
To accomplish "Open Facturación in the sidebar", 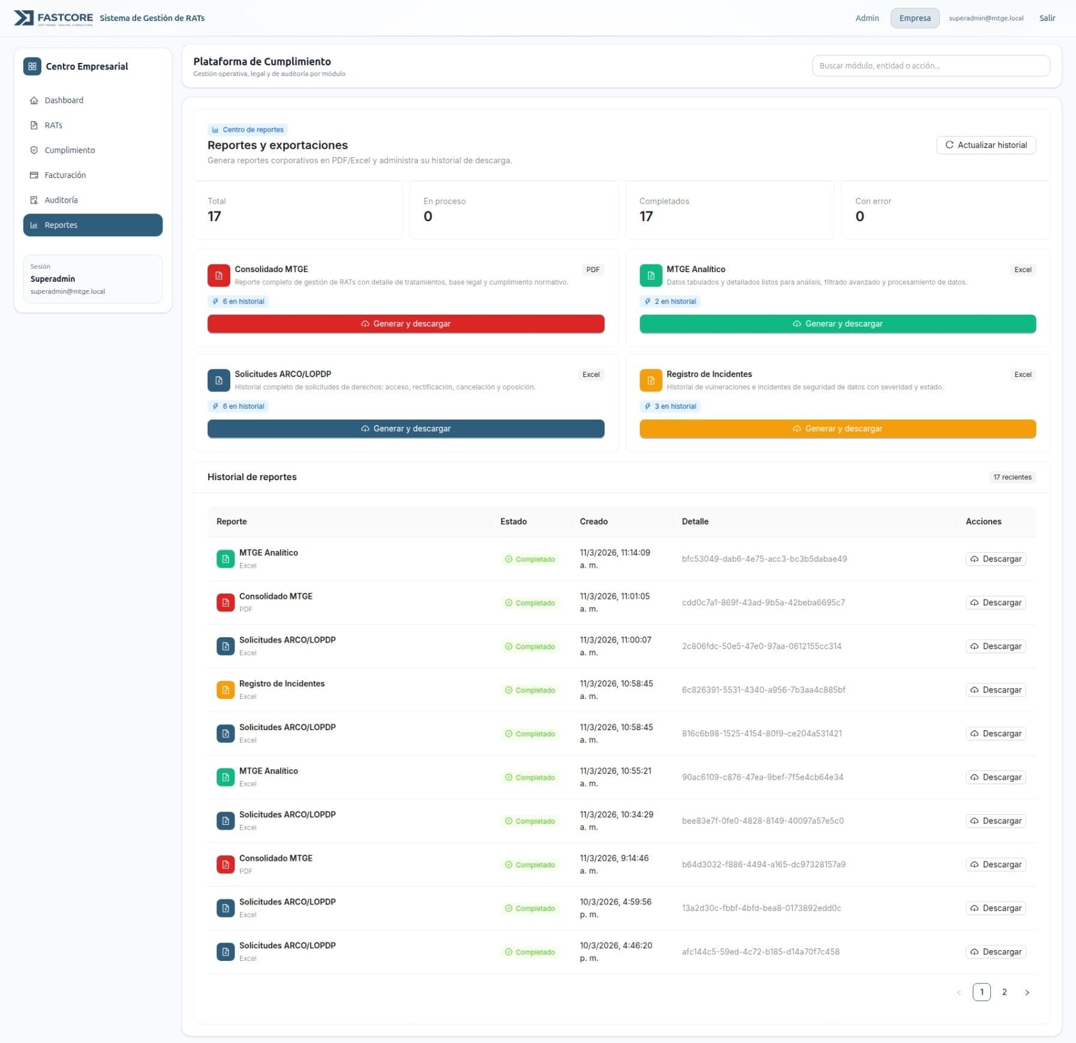I will [x=65, y=175].
